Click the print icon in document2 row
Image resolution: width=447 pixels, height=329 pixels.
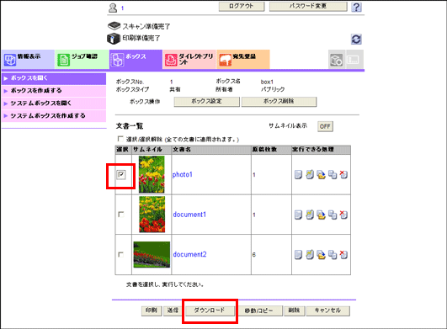pyautogui.click(x=298, y=254)
